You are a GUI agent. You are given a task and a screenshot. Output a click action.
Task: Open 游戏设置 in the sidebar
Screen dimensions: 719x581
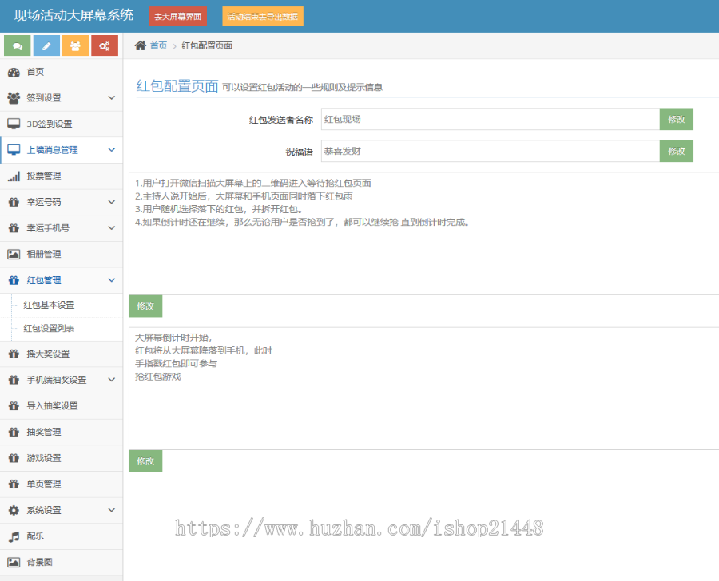pos(62,458)
